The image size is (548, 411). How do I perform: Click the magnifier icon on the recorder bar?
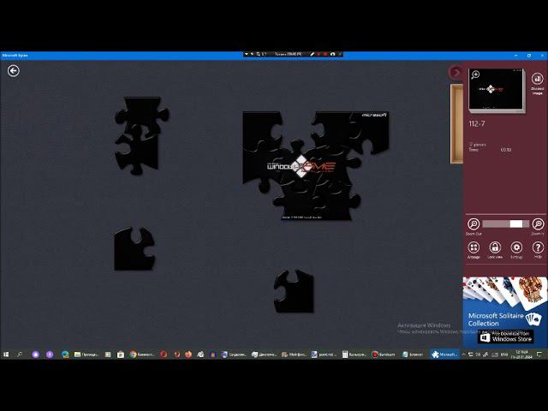[x=259, y=54]
